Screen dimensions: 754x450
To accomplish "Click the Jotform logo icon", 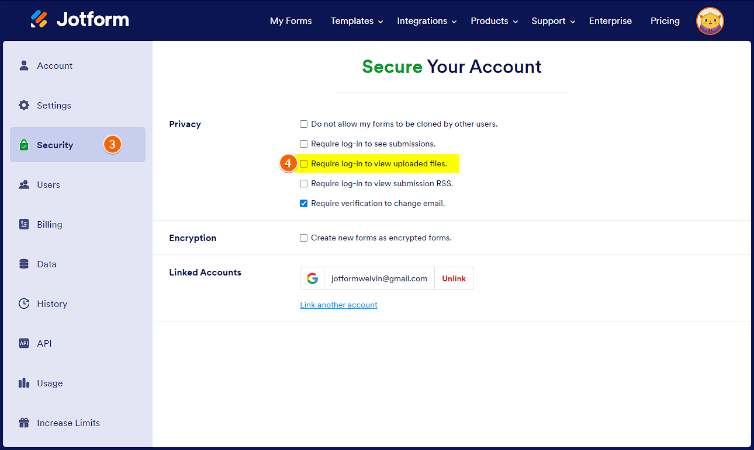I will [39, 20].
